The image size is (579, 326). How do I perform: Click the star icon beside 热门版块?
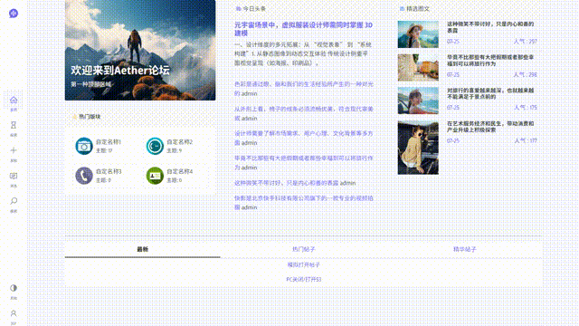74,117
